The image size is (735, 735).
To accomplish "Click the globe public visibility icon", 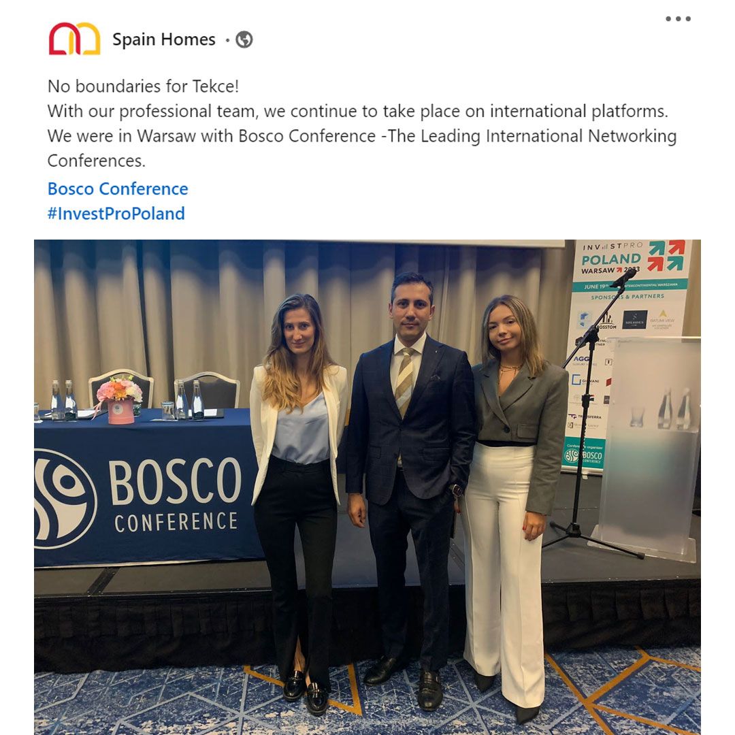I will click(x=244, y=39).
